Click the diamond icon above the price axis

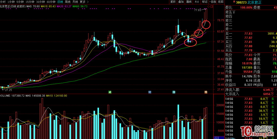209,6
